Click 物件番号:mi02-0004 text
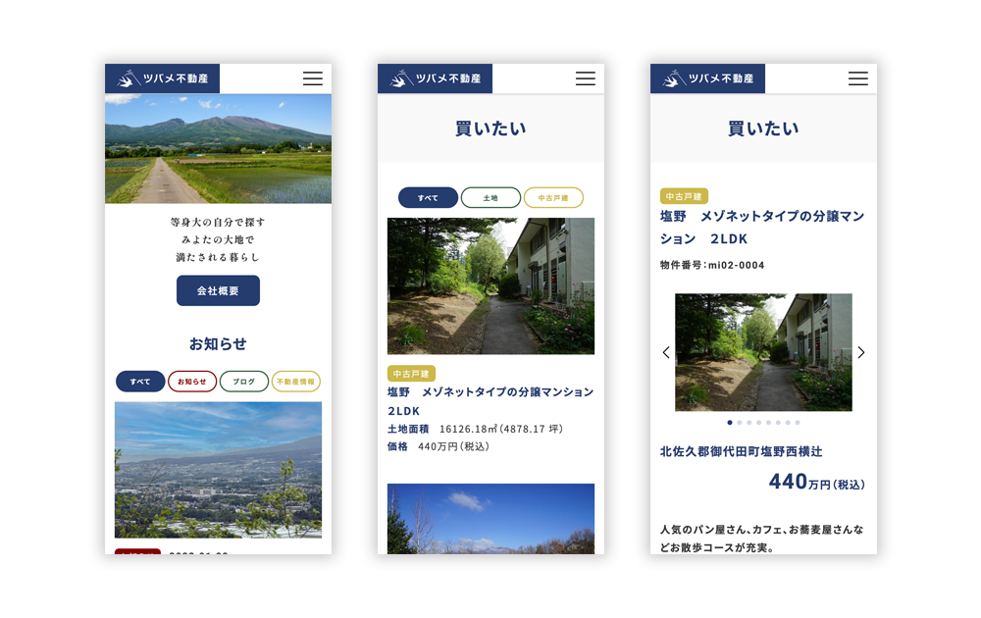 (x=712, y=265)
